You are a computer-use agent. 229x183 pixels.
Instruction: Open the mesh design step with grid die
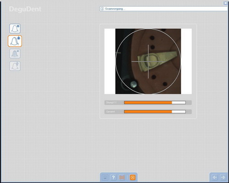click(x=15, y=54)
